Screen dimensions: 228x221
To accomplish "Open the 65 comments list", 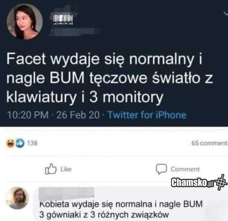I will click(210, 143).
